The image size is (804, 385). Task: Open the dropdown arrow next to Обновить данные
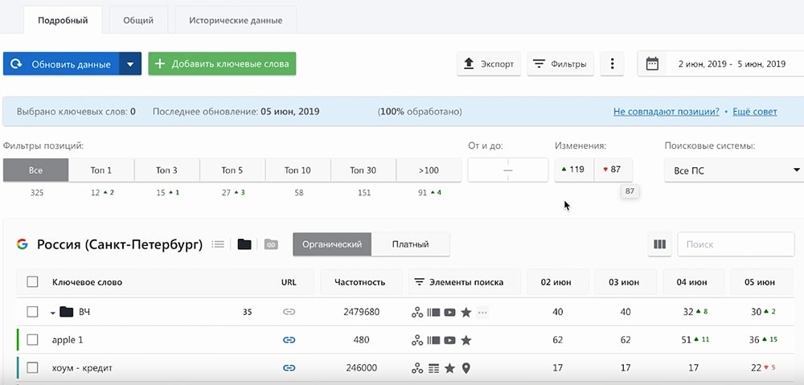[x=130, y=64]
